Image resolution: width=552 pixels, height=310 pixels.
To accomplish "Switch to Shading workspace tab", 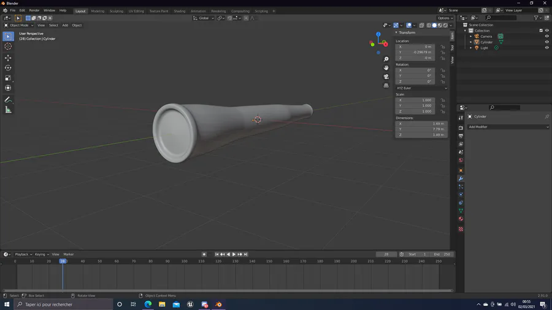I will coord(180,11).
